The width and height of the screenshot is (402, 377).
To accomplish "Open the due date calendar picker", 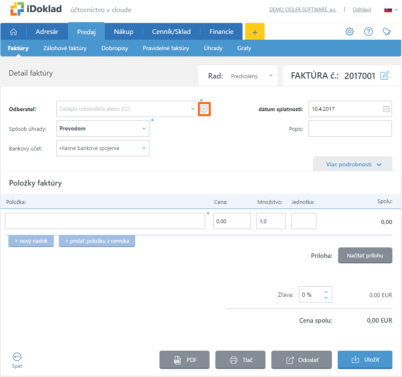I will tap(386, 109).
